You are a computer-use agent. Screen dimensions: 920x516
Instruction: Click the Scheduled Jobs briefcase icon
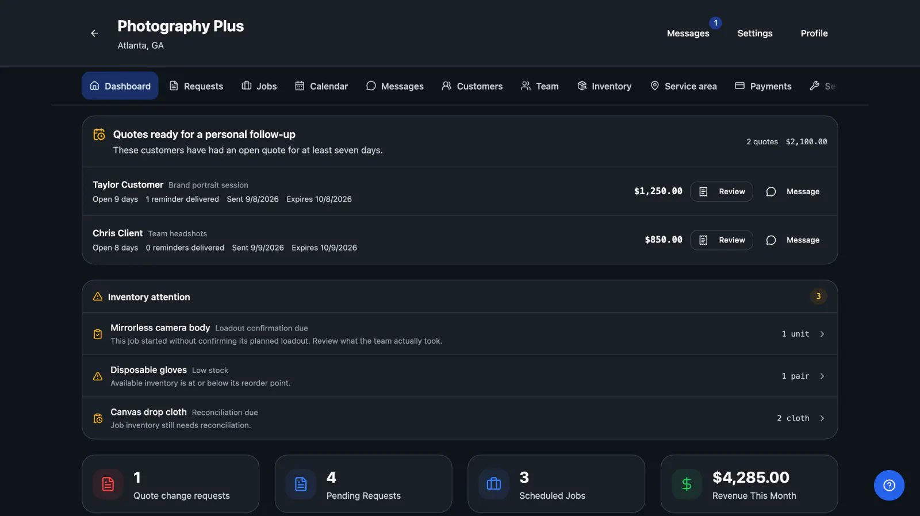(x=494, y=484)
